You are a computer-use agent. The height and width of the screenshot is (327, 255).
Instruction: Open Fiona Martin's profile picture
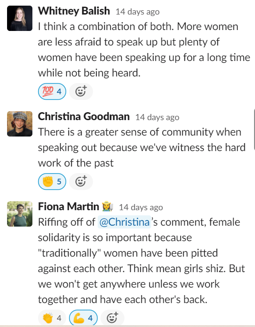20,214
